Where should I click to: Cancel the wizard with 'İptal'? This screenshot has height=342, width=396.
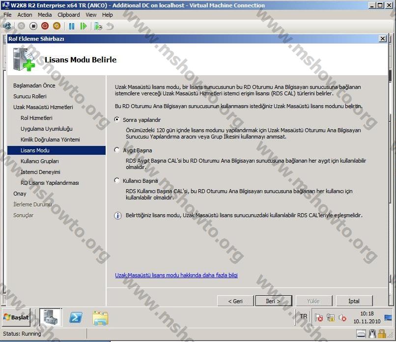coord(354,301)
